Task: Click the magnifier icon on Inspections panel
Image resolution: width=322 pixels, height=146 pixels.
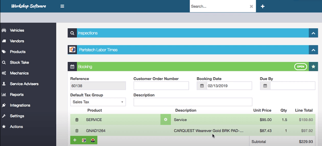Action: (72, 33)
